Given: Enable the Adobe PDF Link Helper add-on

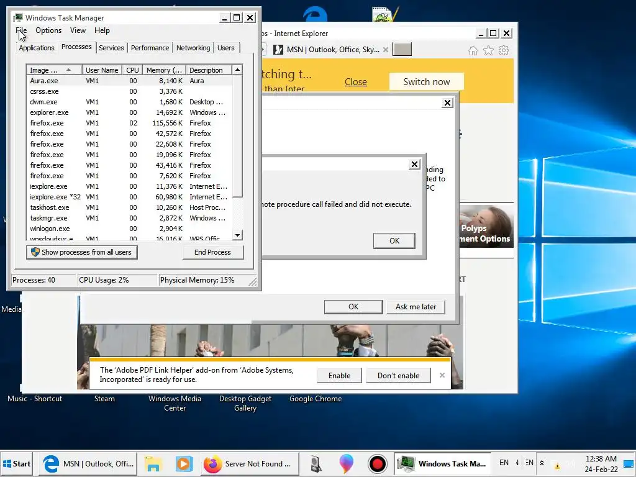Looking at the screenshot, I should point(340,376).
